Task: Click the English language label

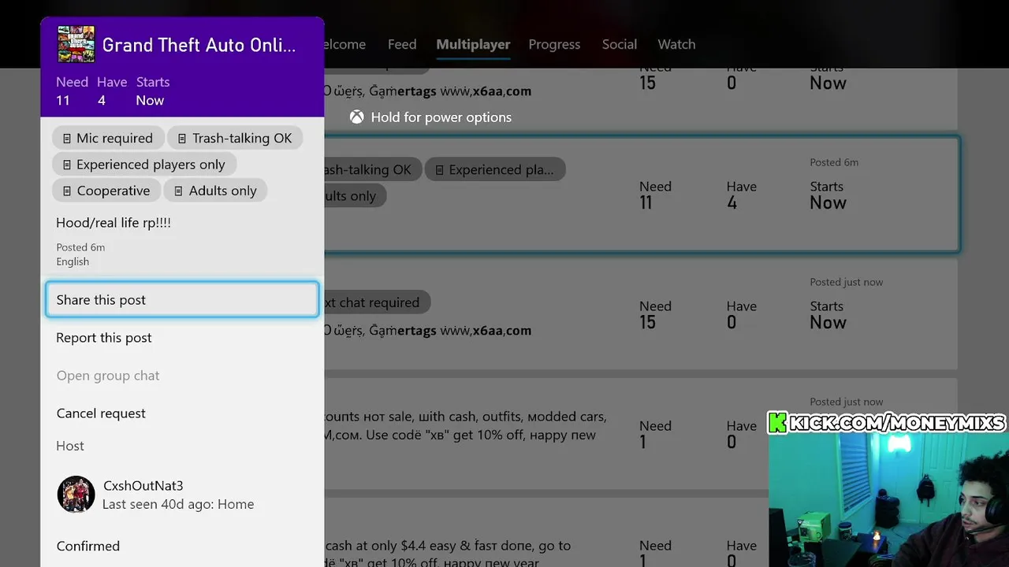Action: (x=73, y=261)
